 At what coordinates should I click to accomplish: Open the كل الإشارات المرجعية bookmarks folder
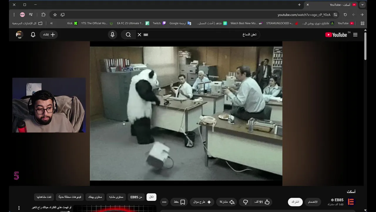pyautogui.click(x=27, y=23)
